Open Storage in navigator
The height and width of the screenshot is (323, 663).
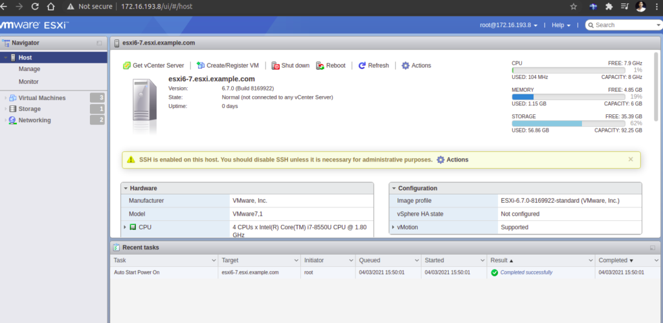[30, 109]
